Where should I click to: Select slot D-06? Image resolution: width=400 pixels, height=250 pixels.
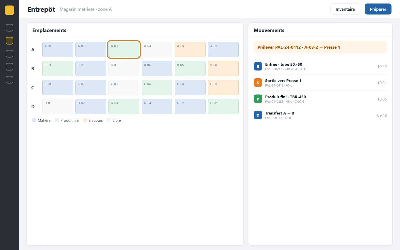(223, 106)
